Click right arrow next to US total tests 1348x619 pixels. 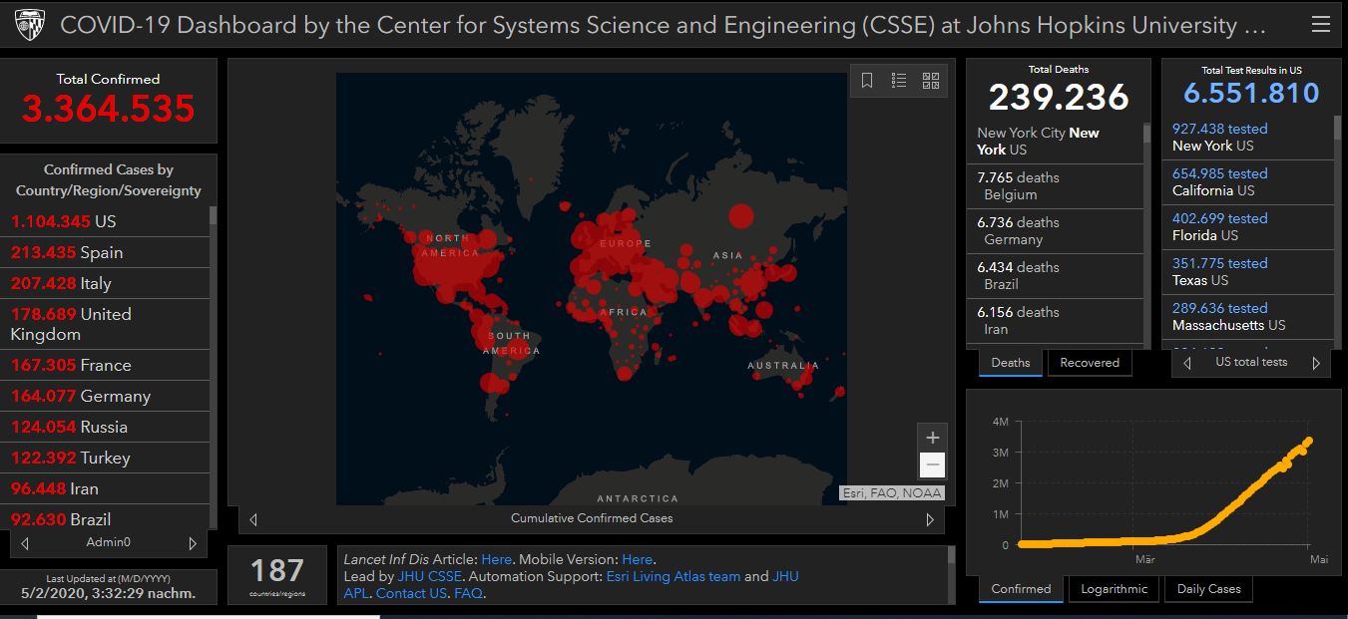(x=1316, y=364)
